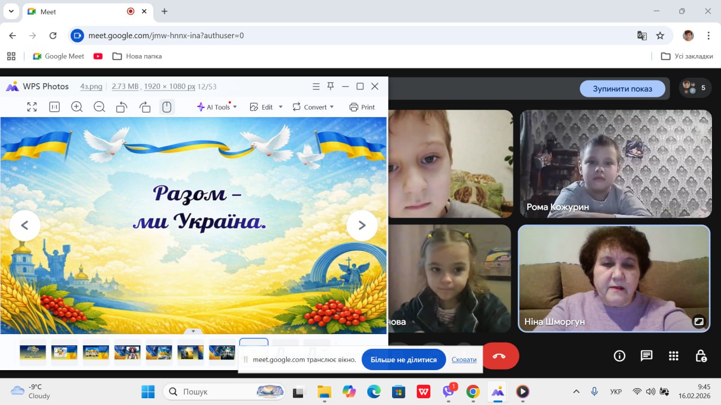Viewport: 721px width, 405px height.
Task: Pin the WPS Photos window on top
Action: tap(331, 86)
